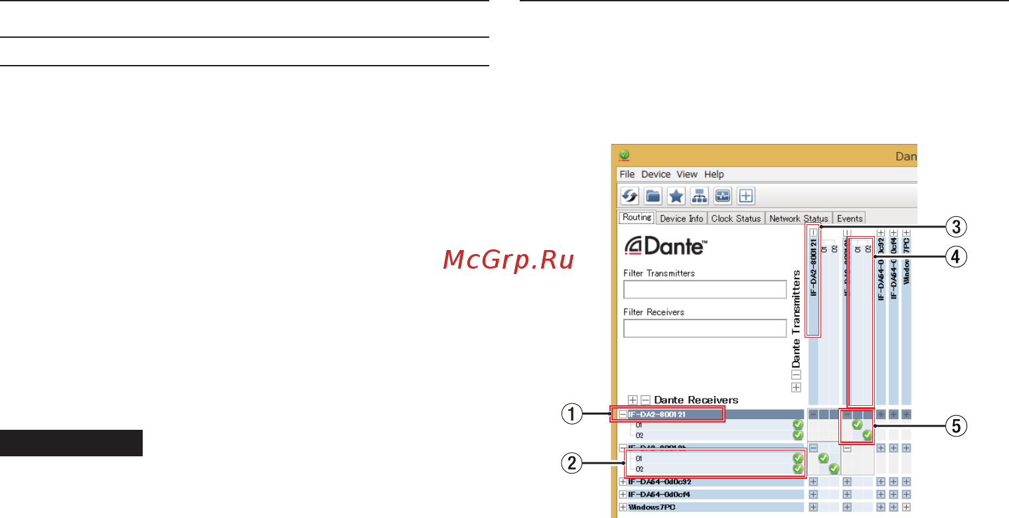Expand all with plus beside Dante Receivers
The width and height of the screenshot is (1009, 518).
633,400
